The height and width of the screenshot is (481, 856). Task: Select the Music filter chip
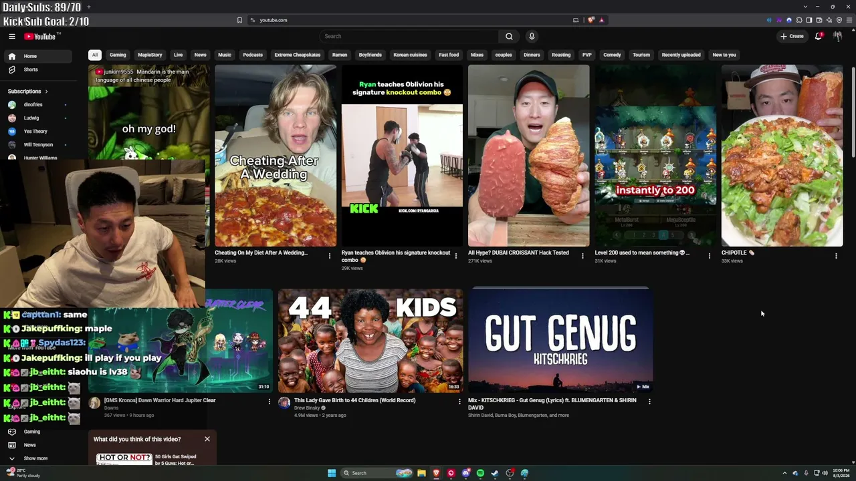pos(225,55)
